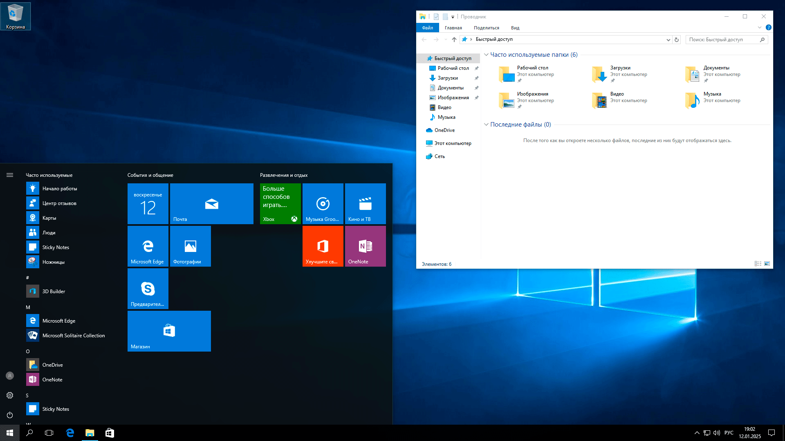Switch to large icons view in Explorer
The width and height of the screenshot is (785, 441).
click(x=767, y=264)
